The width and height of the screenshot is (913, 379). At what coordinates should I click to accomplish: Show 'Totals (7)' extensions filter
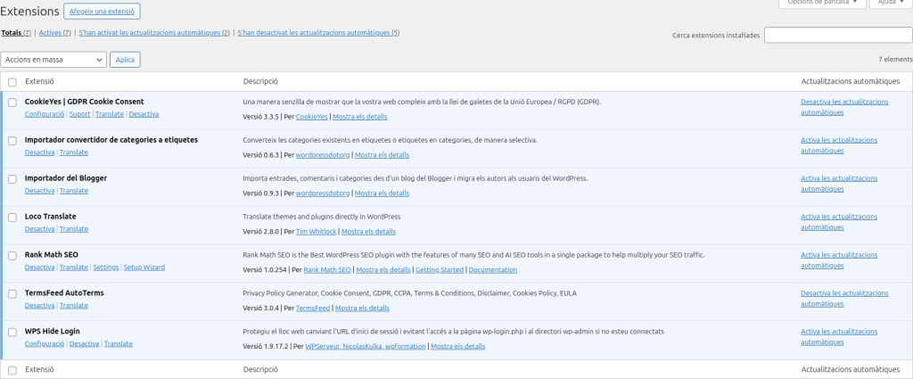(x=16, y=33)
